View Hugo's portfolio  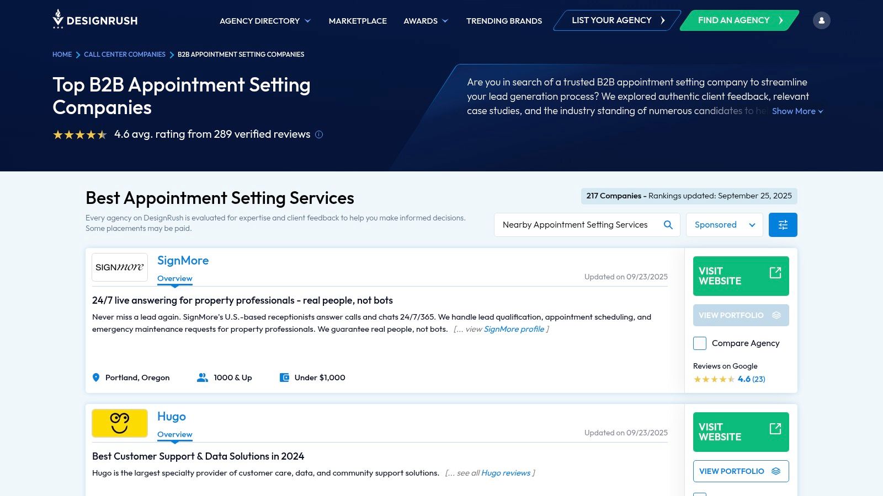point(741,471)
